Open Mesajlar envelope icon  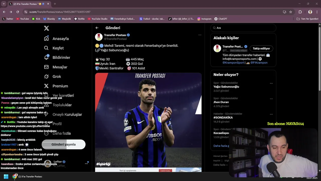(x=46, y=67)
